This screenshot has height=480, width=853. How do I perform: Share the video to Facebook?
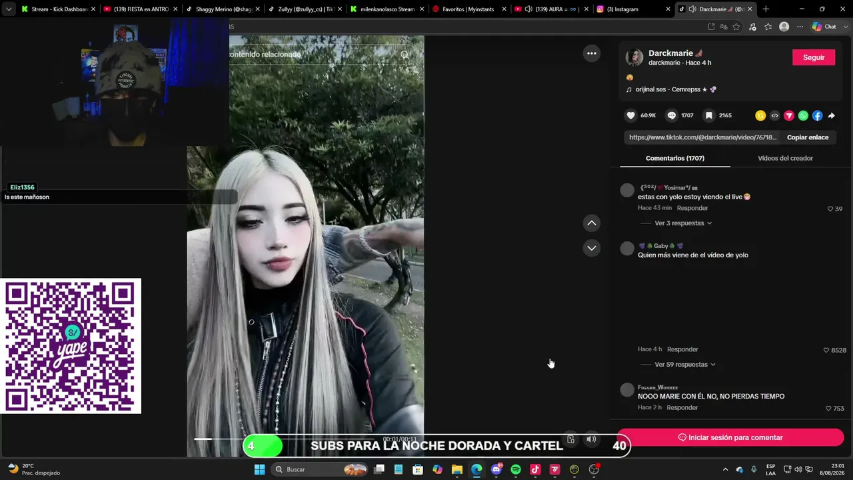(818, 115)
